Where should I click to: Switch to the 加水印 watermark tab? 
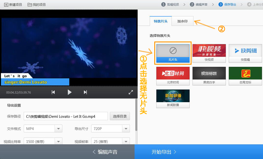tap(182, 21)
